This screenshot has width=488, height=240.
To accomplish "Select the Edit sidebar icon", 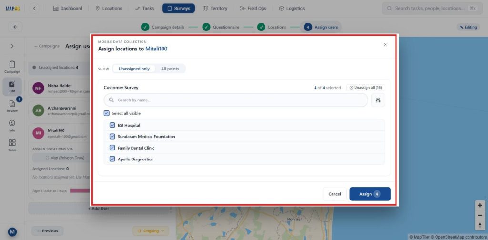I will pos(12,87).
